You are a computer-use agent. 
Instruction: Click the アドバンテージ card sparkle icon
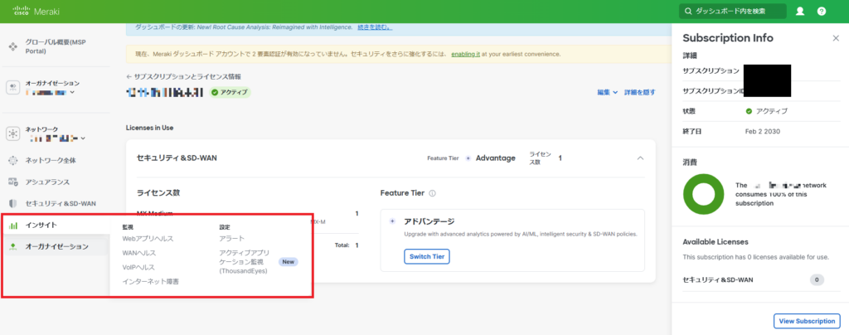[x=392, y=221]
